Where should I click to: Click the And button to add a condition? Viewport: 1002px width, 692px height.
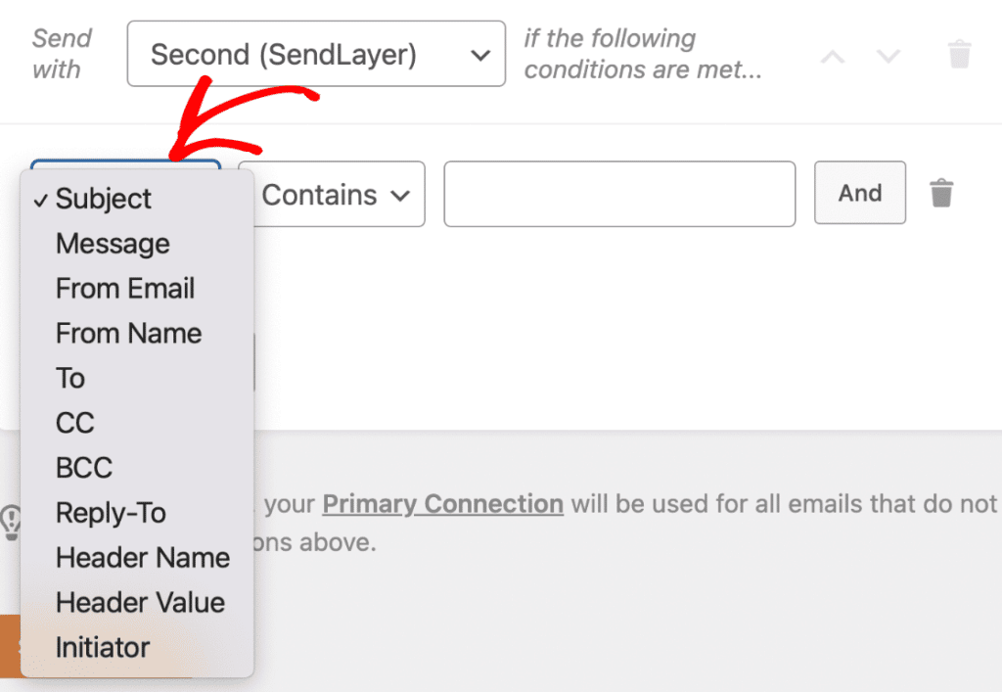point(859,193)
